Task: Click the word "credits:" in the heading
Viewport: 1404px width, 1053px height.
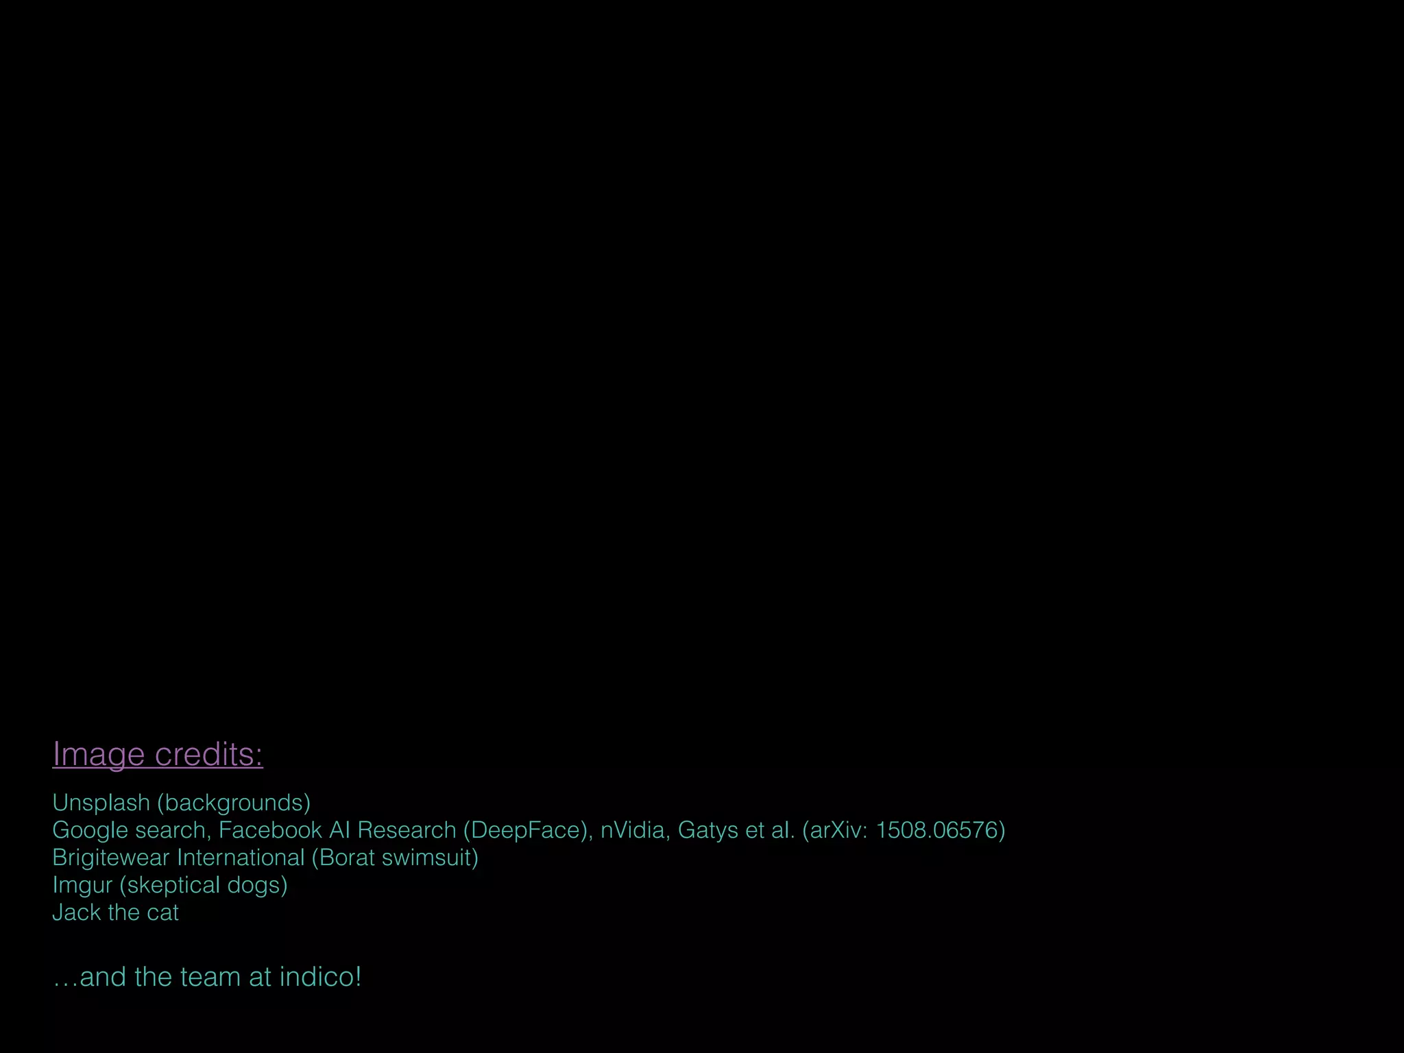Action: [x=209, y=755]
